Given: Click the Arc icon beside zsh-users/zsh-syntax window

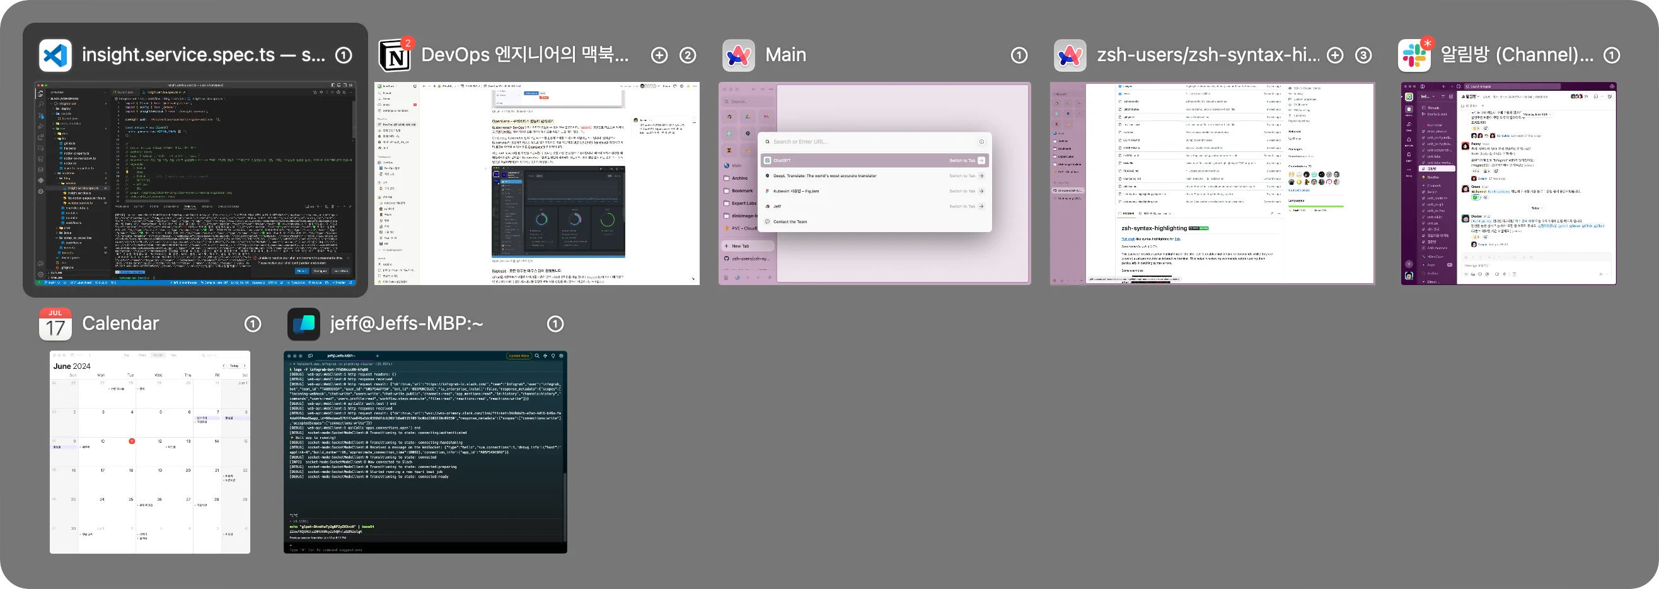Looking at the screenshot, I should (x=1071, y=55).
